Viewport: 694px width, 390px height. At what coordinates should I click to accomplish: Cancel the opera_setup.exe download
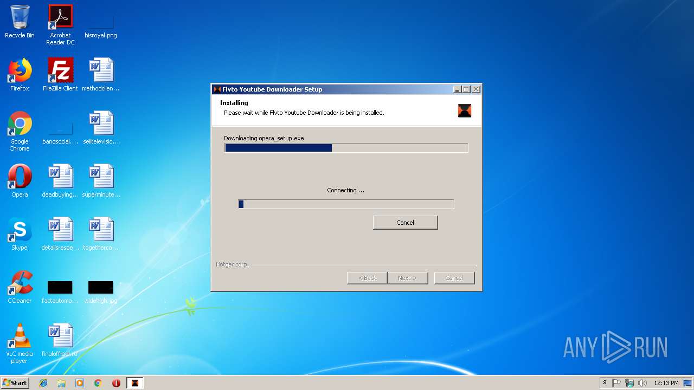tap(405, 223)
